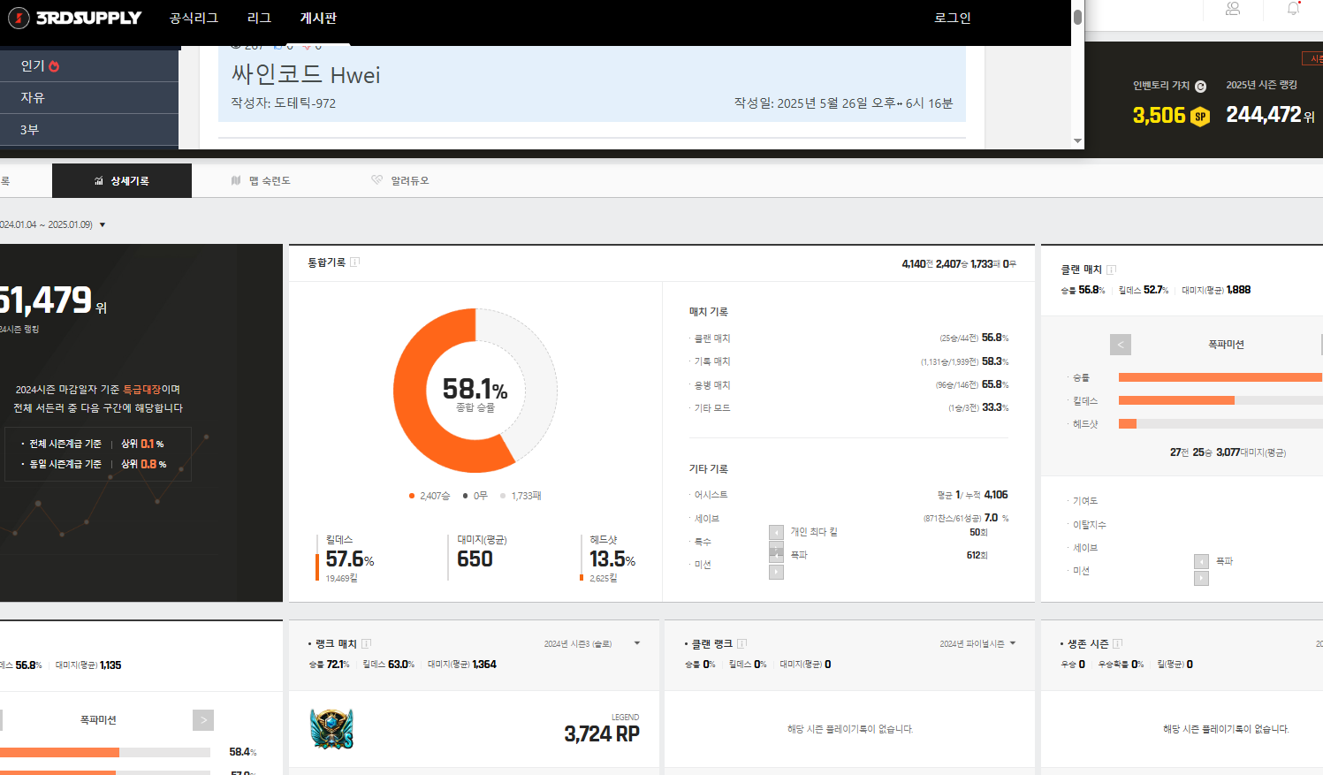Open the 2024년 파이널시즌 clan rank dropdown

(x=1012, y=643)
